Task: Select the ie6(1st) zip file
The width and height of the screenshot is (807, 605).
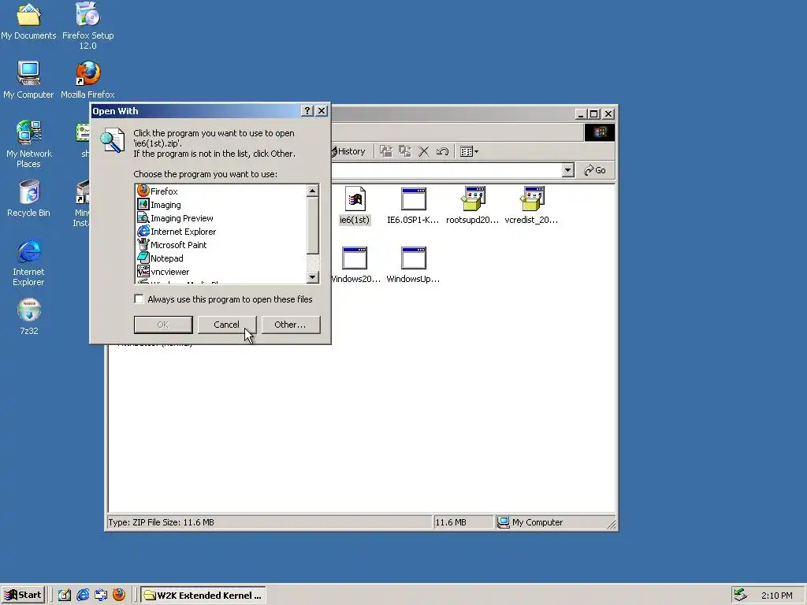Action: [x=355, y=206]
